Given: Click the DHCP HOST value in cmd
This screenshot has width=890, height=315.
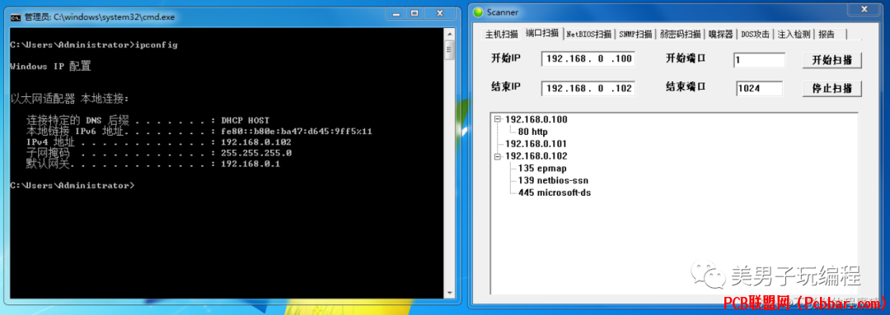Looking at the screenshot, I should tap(246, 121).
